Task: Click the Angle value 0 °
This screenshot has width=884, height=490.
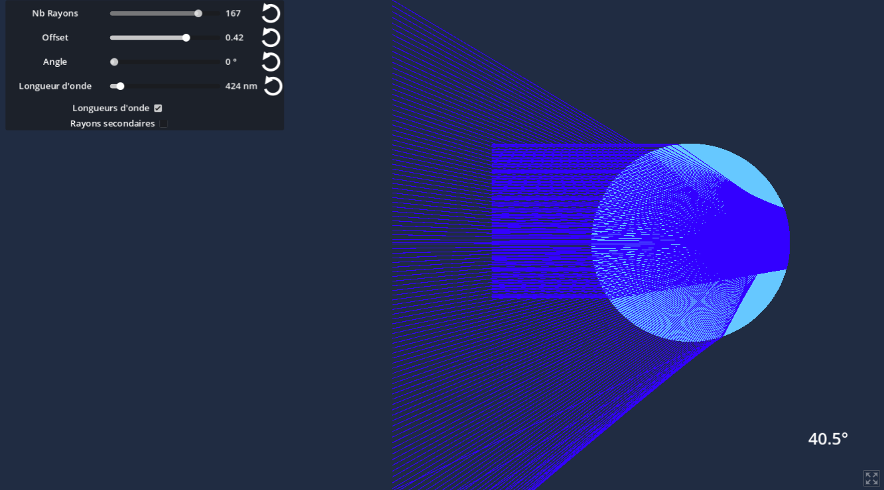Action: click(231, 62)
